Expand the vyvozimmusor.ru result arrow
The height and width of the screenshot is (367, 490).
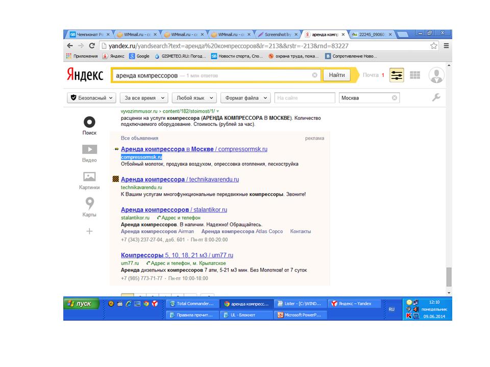pos(218,111)
